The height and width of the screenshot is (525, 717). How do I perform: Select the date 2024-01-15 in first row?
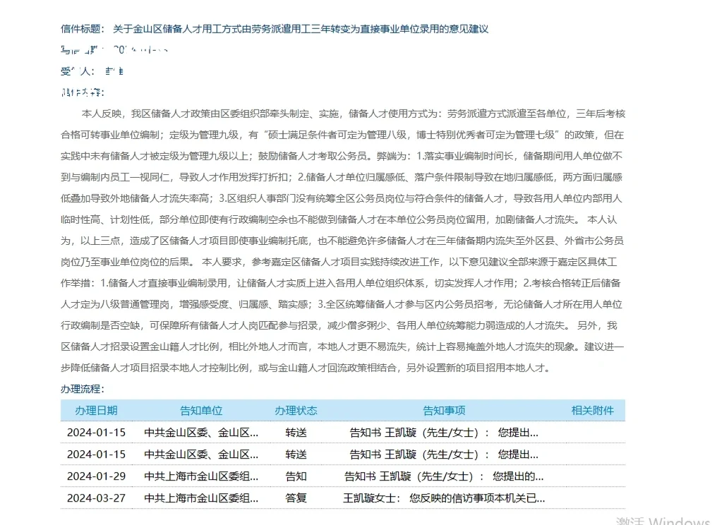click(x=96, y=432)
